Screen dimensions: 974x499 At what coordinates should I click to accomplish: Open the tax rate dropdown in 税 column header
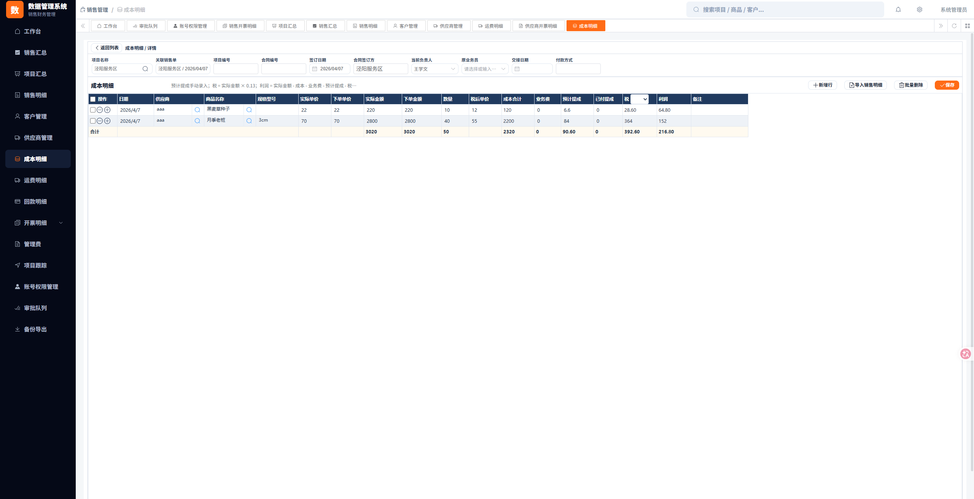640,99
